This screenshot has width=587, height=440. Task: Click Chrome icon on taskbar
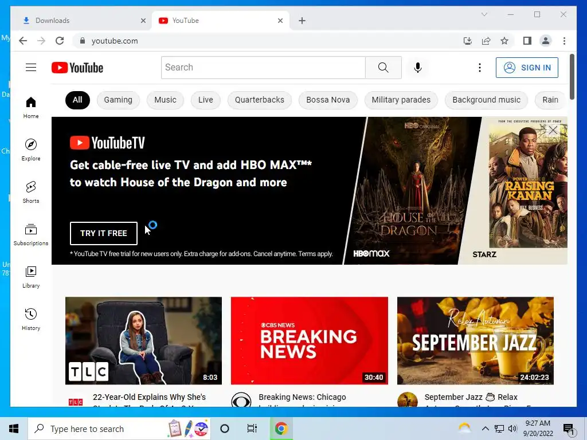pos(281,429)
